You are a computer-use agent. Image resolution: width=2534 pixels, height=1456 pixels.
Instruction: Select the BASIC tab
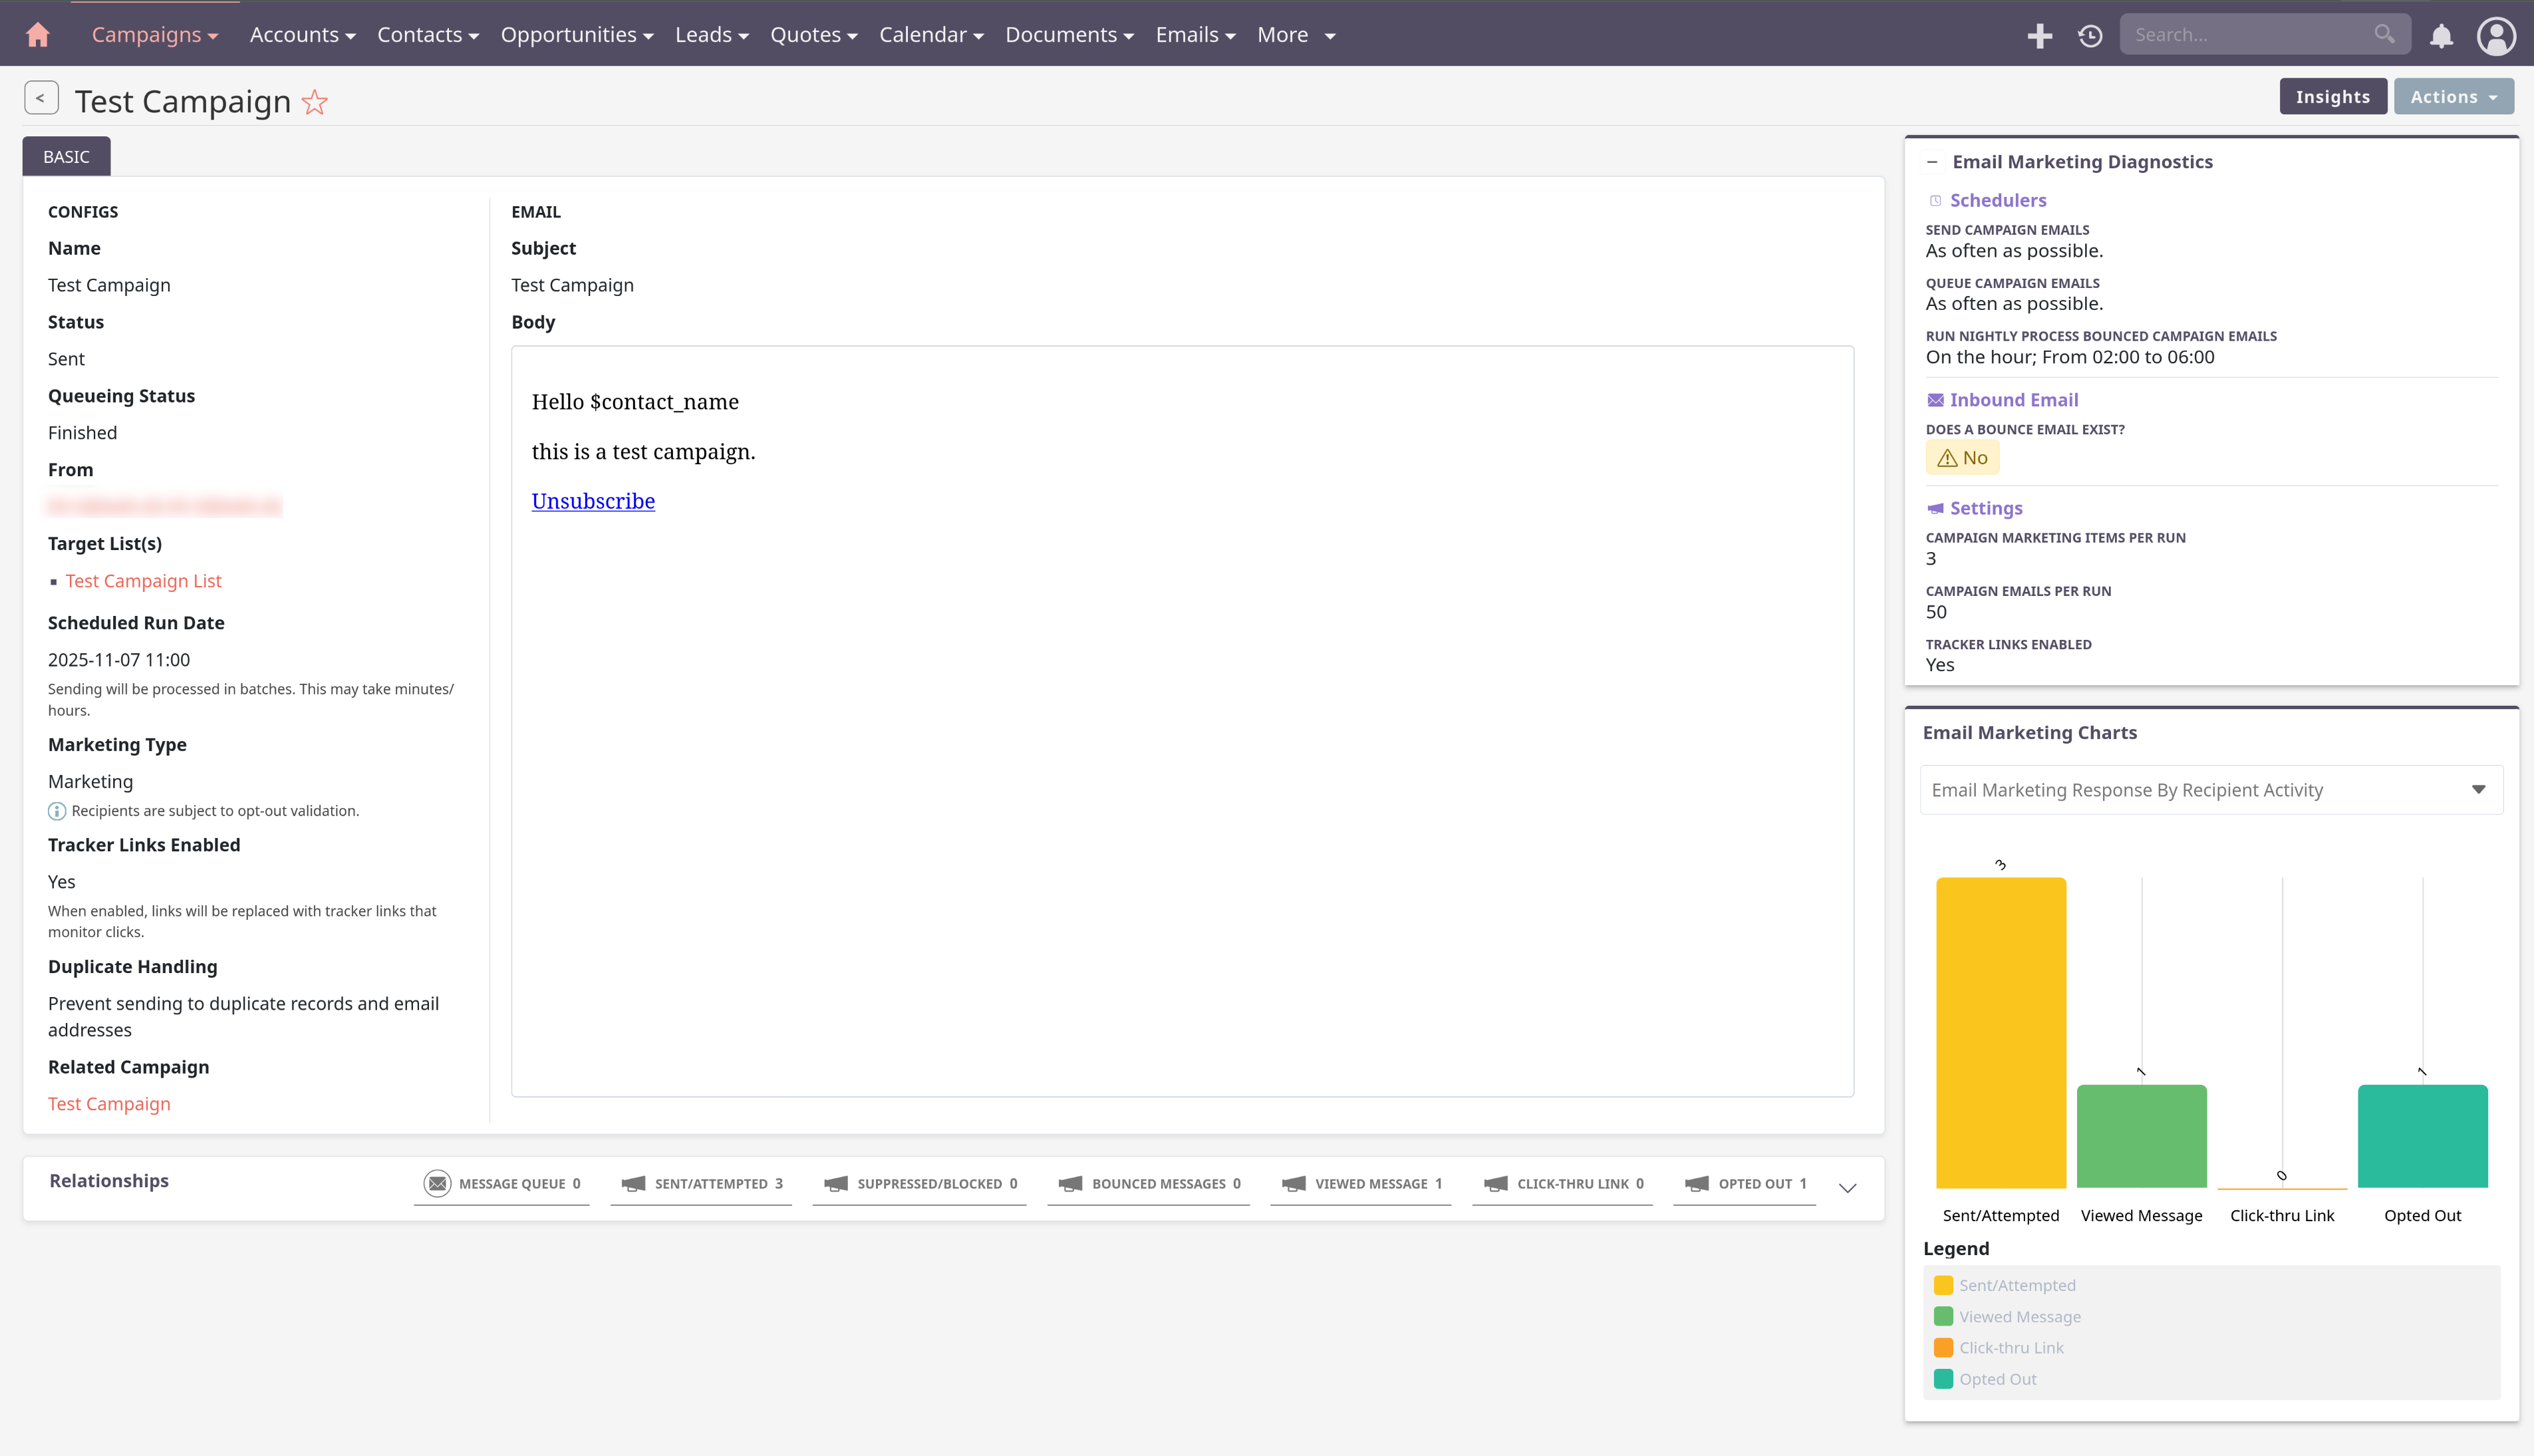coord(66,157)
